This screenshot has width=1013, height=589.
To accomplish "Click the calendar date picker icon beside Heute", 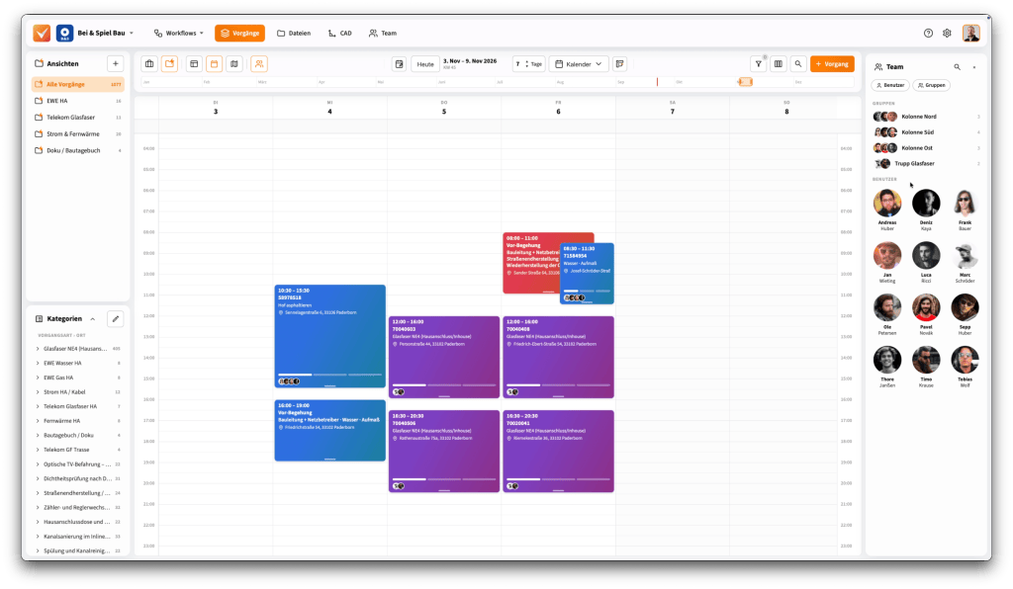I will point(400,64).
